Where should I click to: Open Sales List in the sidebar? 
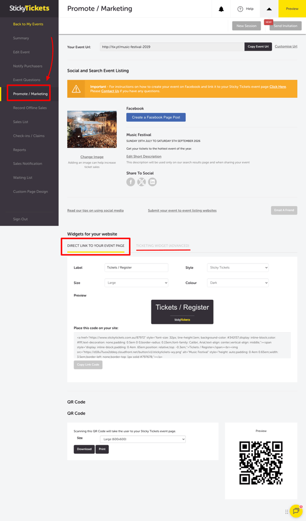pyautogui.click(x=20, y=122)
